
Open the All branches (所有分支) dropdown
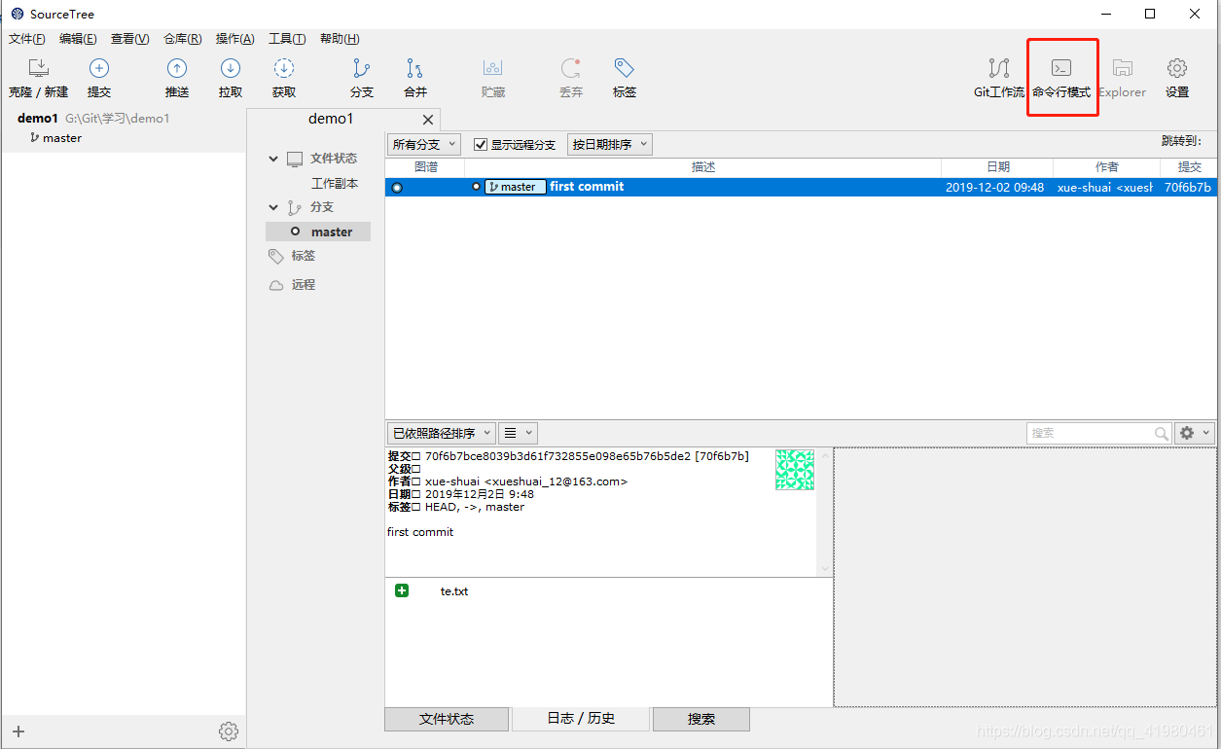click(424, 144)
